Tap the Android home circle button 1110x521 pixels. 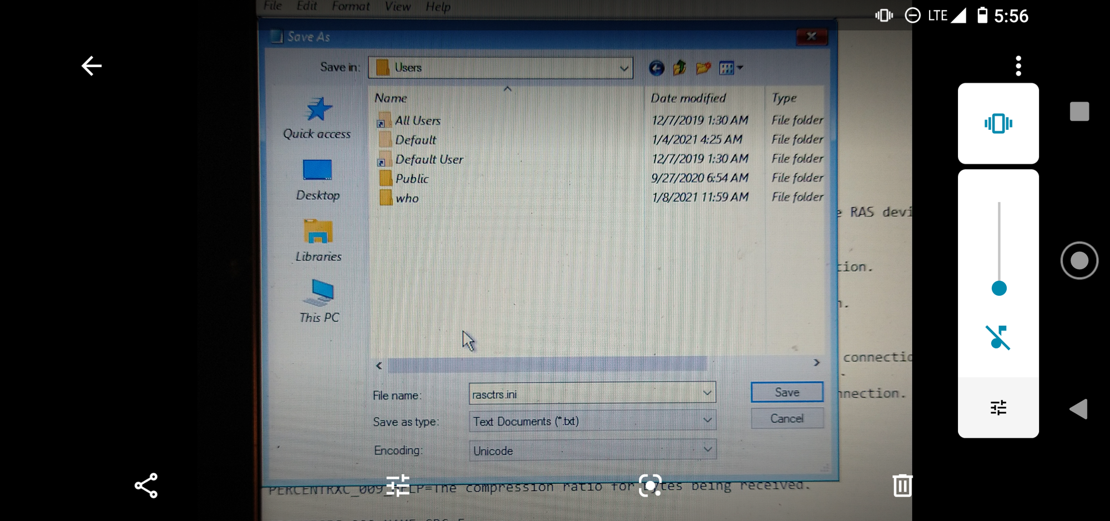coord(1079,261)
